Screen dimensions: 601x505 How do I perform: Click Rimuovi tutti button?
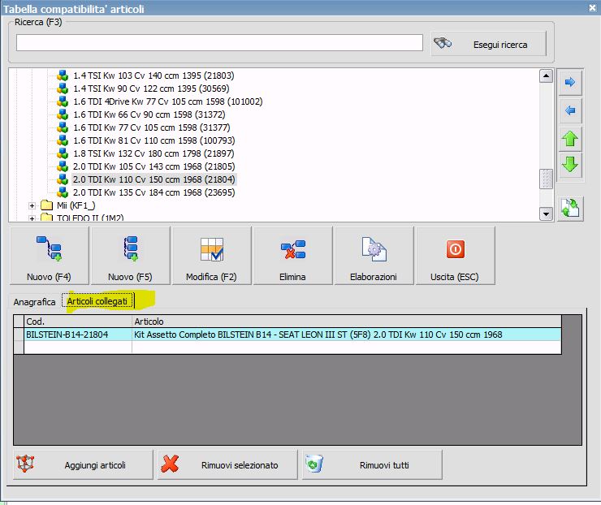point(372,464)
